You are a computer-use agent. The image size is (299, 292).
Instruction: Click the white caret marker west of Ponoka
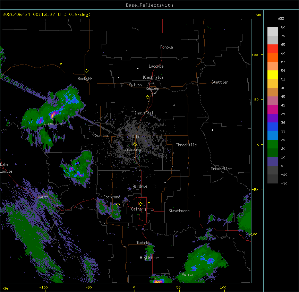(127, 51)
